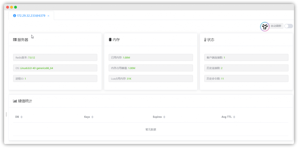
Task: Select the 172.29.32.233@6379 connection tab
Action: [x=31, y=15]
